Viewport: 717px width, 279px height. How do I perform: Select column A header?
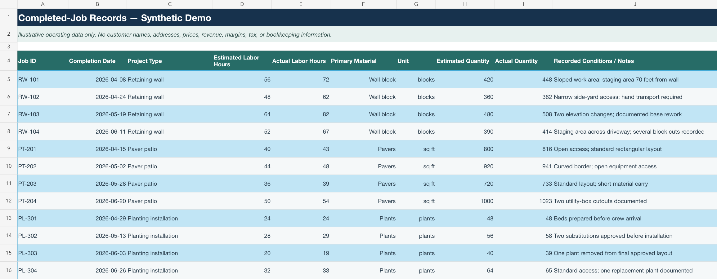[43, 4]
